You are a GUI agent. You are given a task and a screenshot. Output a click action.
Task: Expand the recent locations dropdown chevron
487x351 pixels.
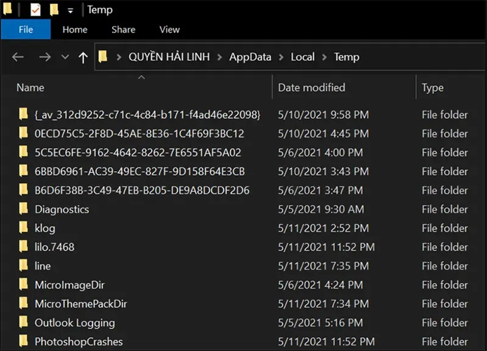tap(65, 57)
